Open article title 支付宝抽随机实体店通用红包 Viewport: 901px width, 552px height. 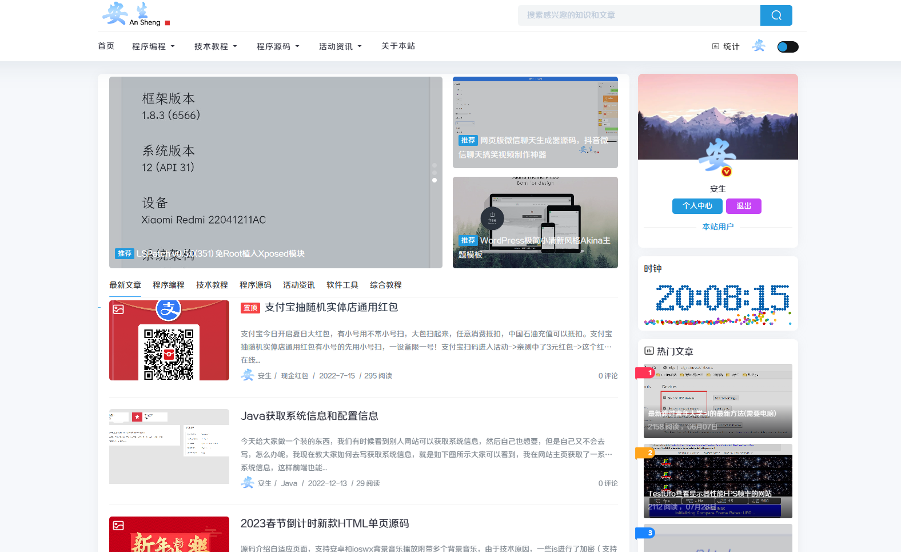coord(331,307)
